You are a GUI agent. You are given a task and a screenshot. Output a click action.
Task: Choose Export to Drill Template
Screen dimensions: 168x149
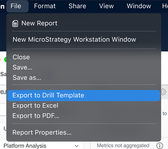[x=84, y=96]
